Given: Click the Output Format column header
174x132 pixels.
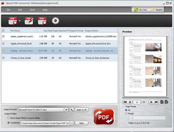Looking at the screenshot, I should (x=76, y=31).
